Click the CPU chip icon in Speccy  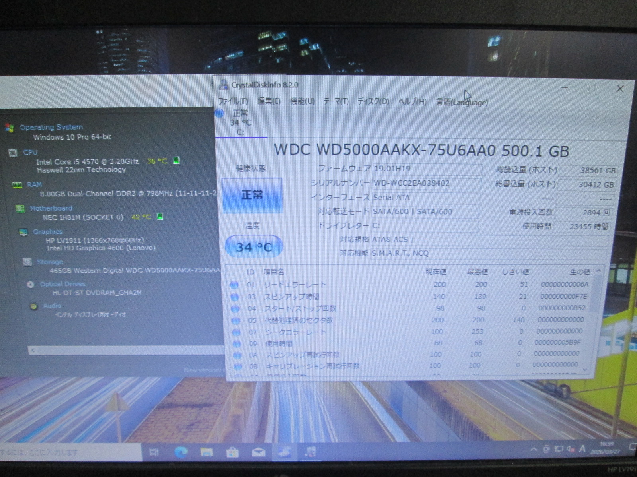13,153
